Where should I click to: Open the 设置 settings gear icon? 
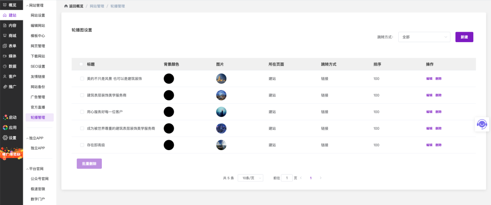[5, 138]
